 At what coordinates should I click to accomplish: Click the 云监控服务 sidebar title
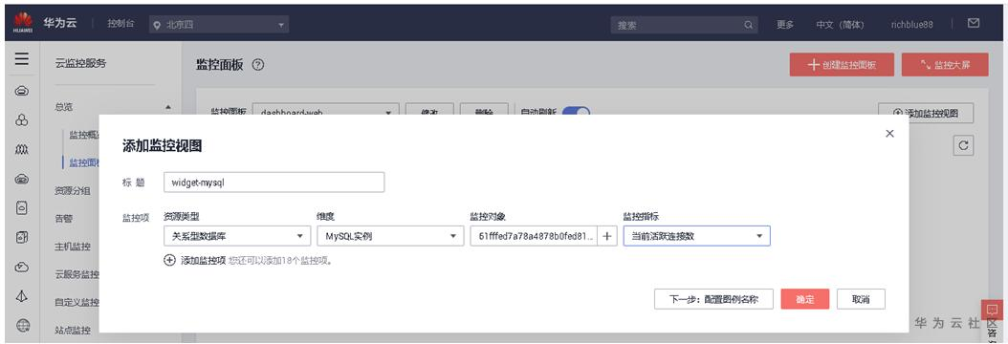tap(80, 63)
